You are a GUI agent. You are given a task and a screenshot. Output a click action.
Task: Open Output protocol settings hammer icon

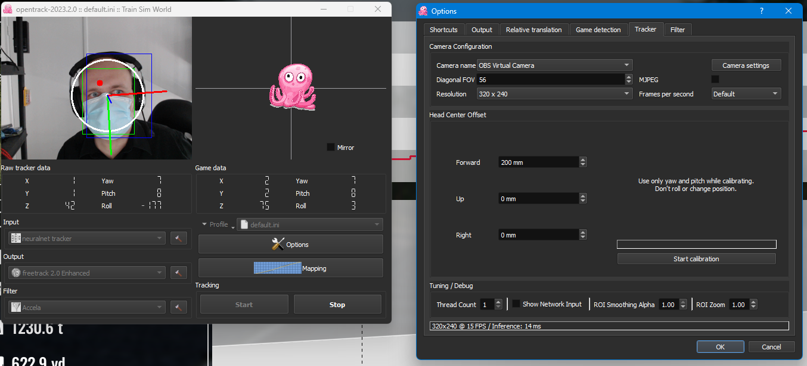pos(179,273)
